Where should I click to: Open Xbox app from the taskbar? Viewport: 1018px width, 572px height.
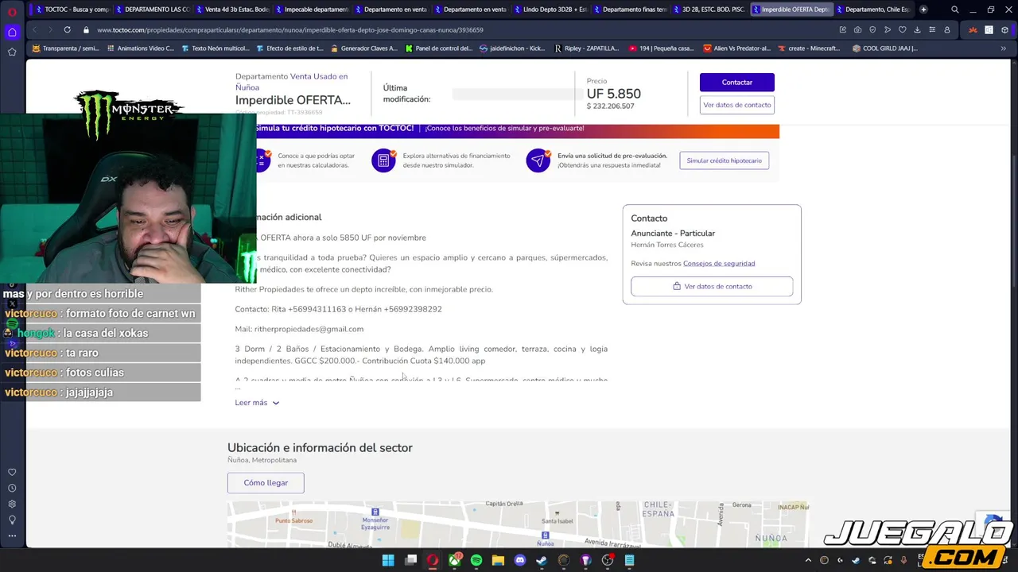point(455,560)
